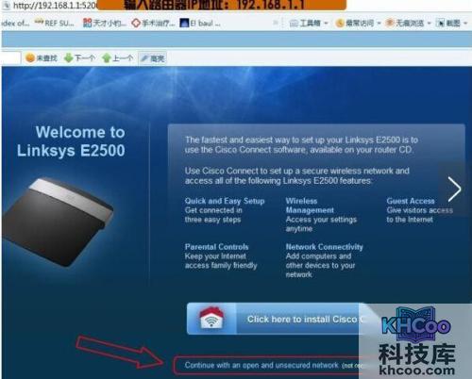Open the 'REF SU...' bookmark
The height and width of the screenshot is (379, 472).
click(x=55, y=23)
